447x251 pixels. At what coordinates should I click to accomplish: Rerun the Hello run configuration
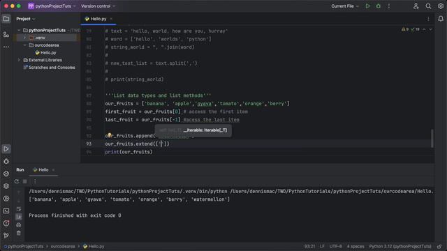(17, 181)
